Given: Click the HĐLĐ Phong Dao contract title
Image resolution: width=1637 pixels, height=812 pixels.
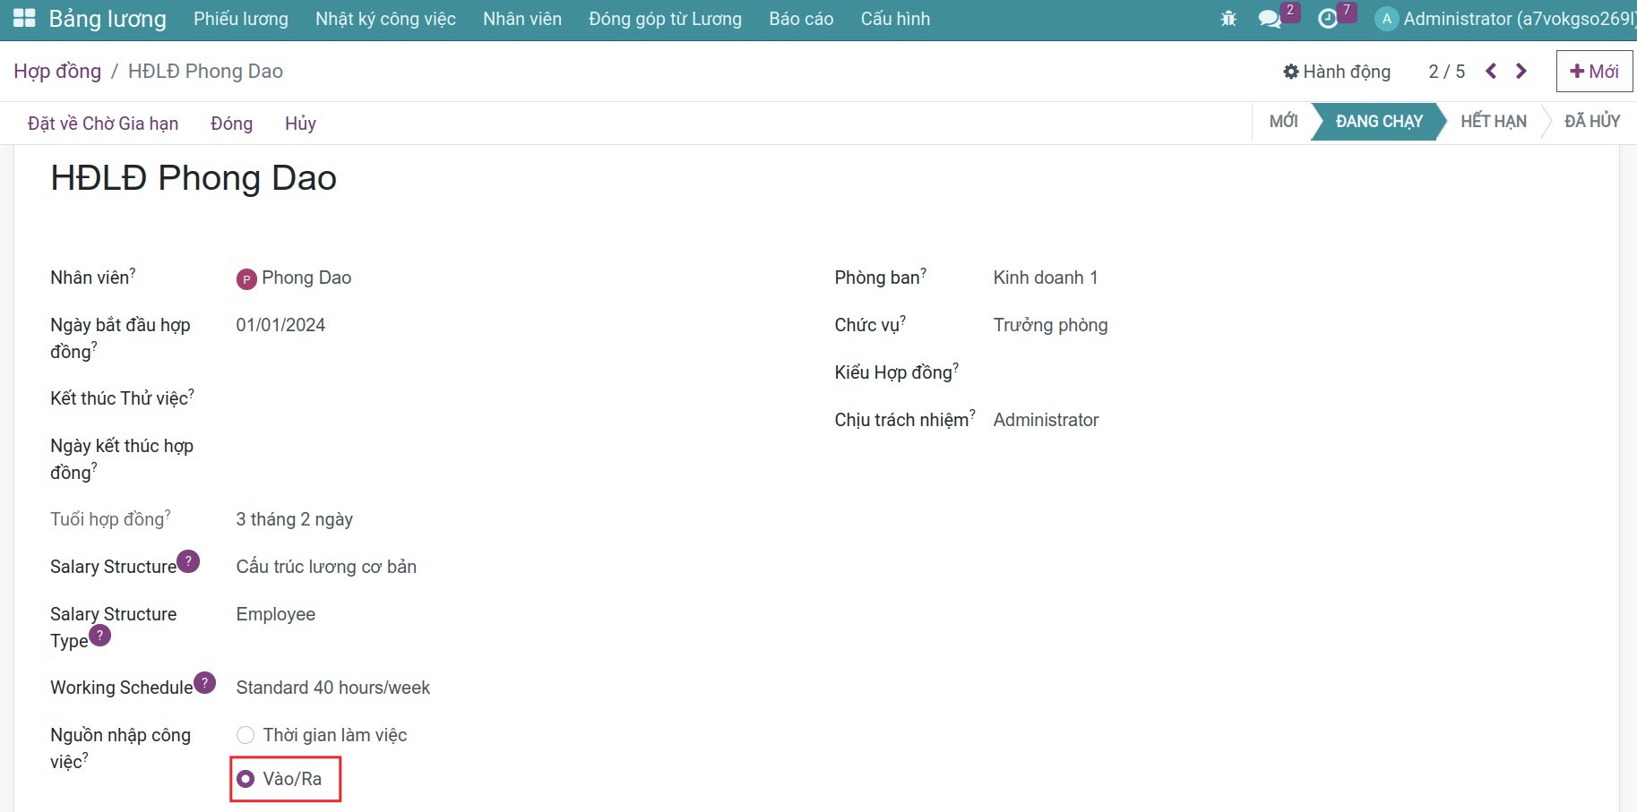Looking at the screenshot, I should click(x=194, y=178).
